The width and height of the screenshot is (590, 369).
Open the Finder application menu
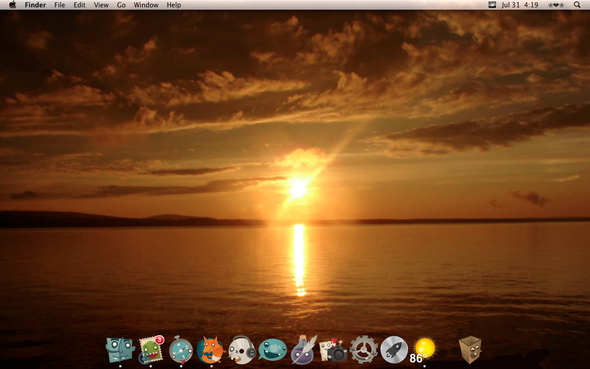(35, 5)
